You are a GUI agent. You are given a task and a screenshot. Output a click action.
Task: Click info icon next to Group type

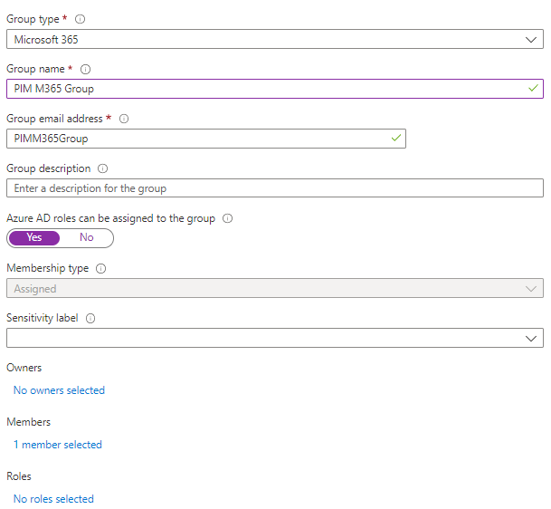(81, 18)
